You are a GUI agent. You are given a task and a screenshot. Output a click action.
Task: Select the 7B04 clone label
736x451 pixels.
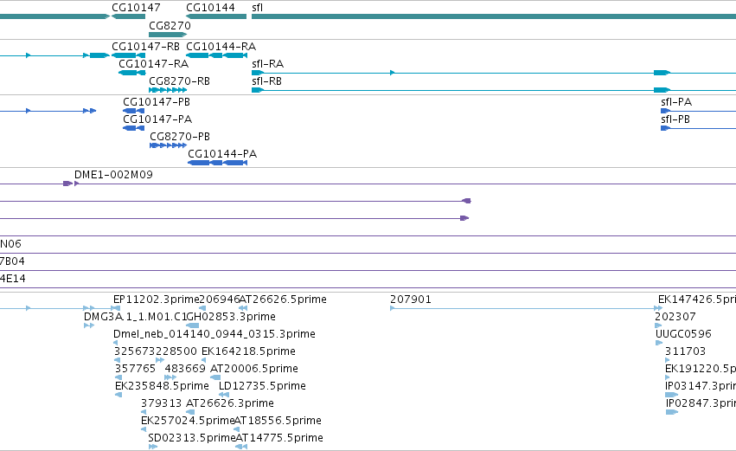(x=12, y=261)
